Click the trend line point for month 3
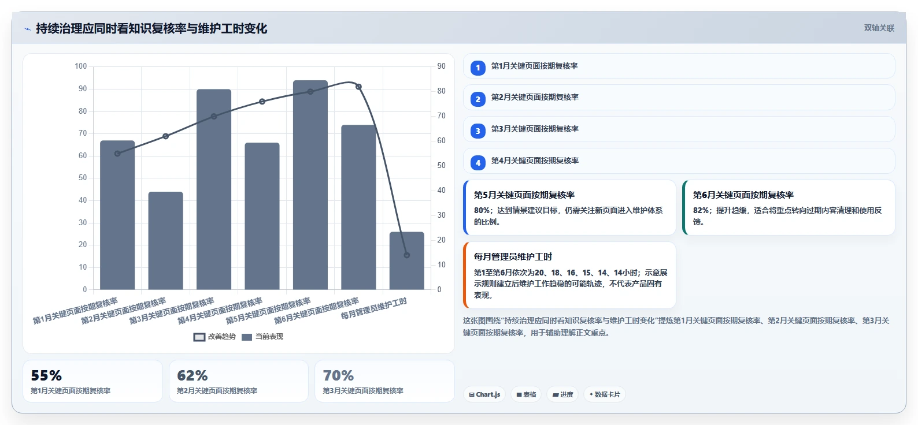Viewport: 918px width, 425px height. [x=214, y=117]
